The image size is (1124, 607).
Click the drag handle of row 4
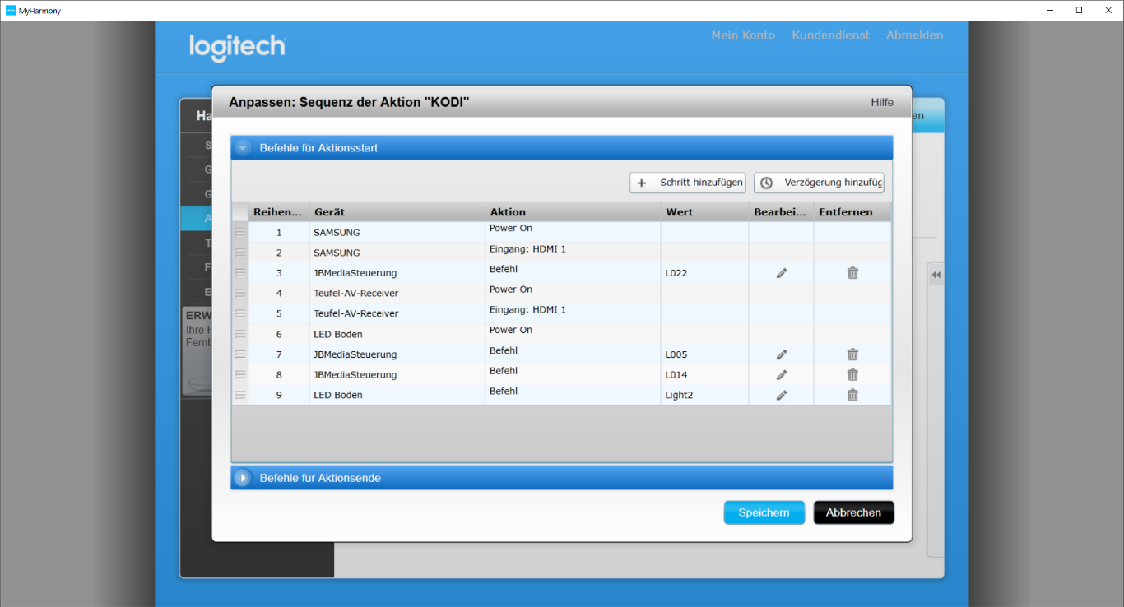point(240,294)
